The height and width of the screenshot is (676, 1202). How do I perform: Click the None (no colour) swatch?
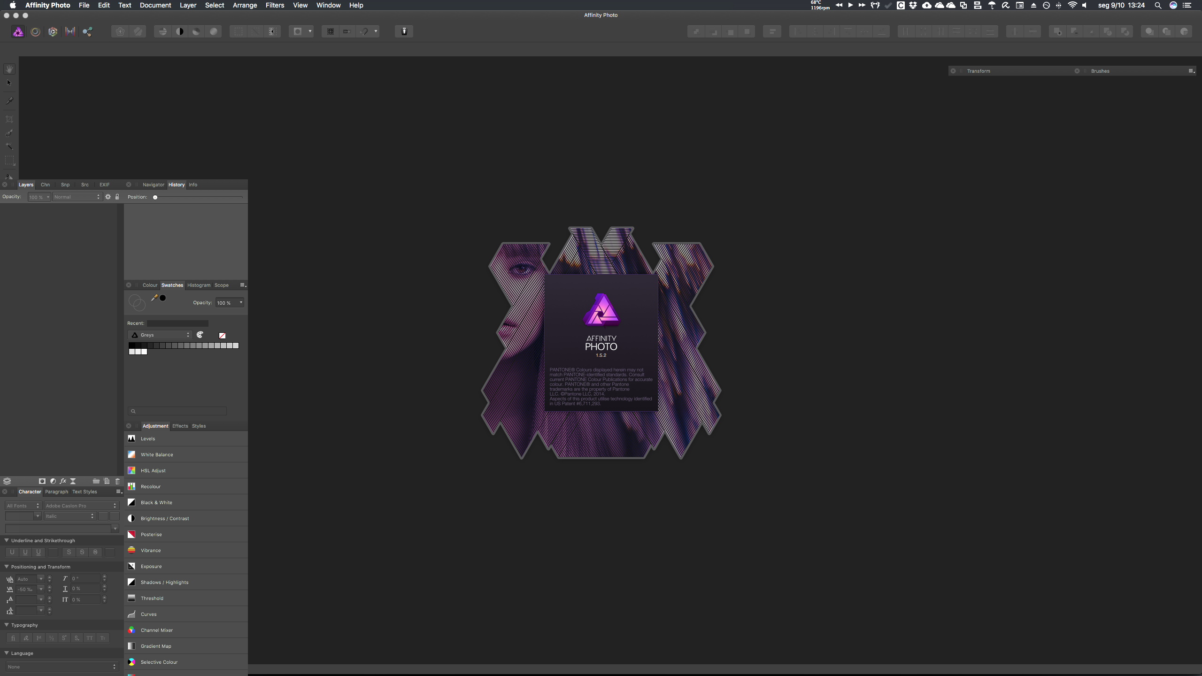tap(222, 335)
